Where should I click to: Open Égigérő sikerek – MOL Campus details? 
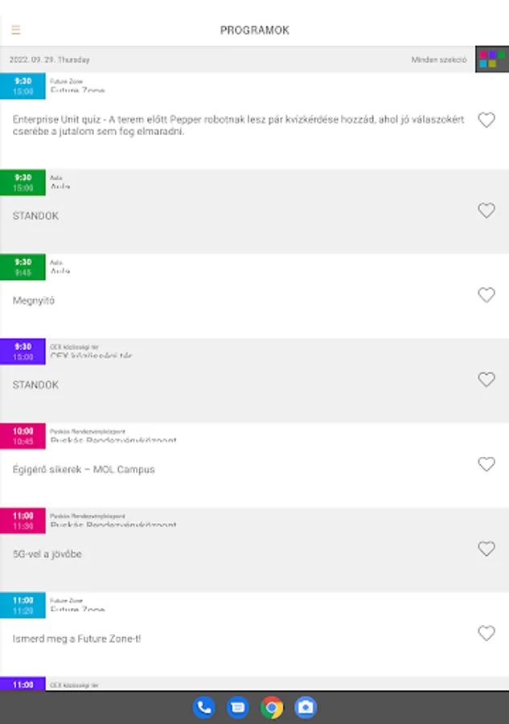84,469
